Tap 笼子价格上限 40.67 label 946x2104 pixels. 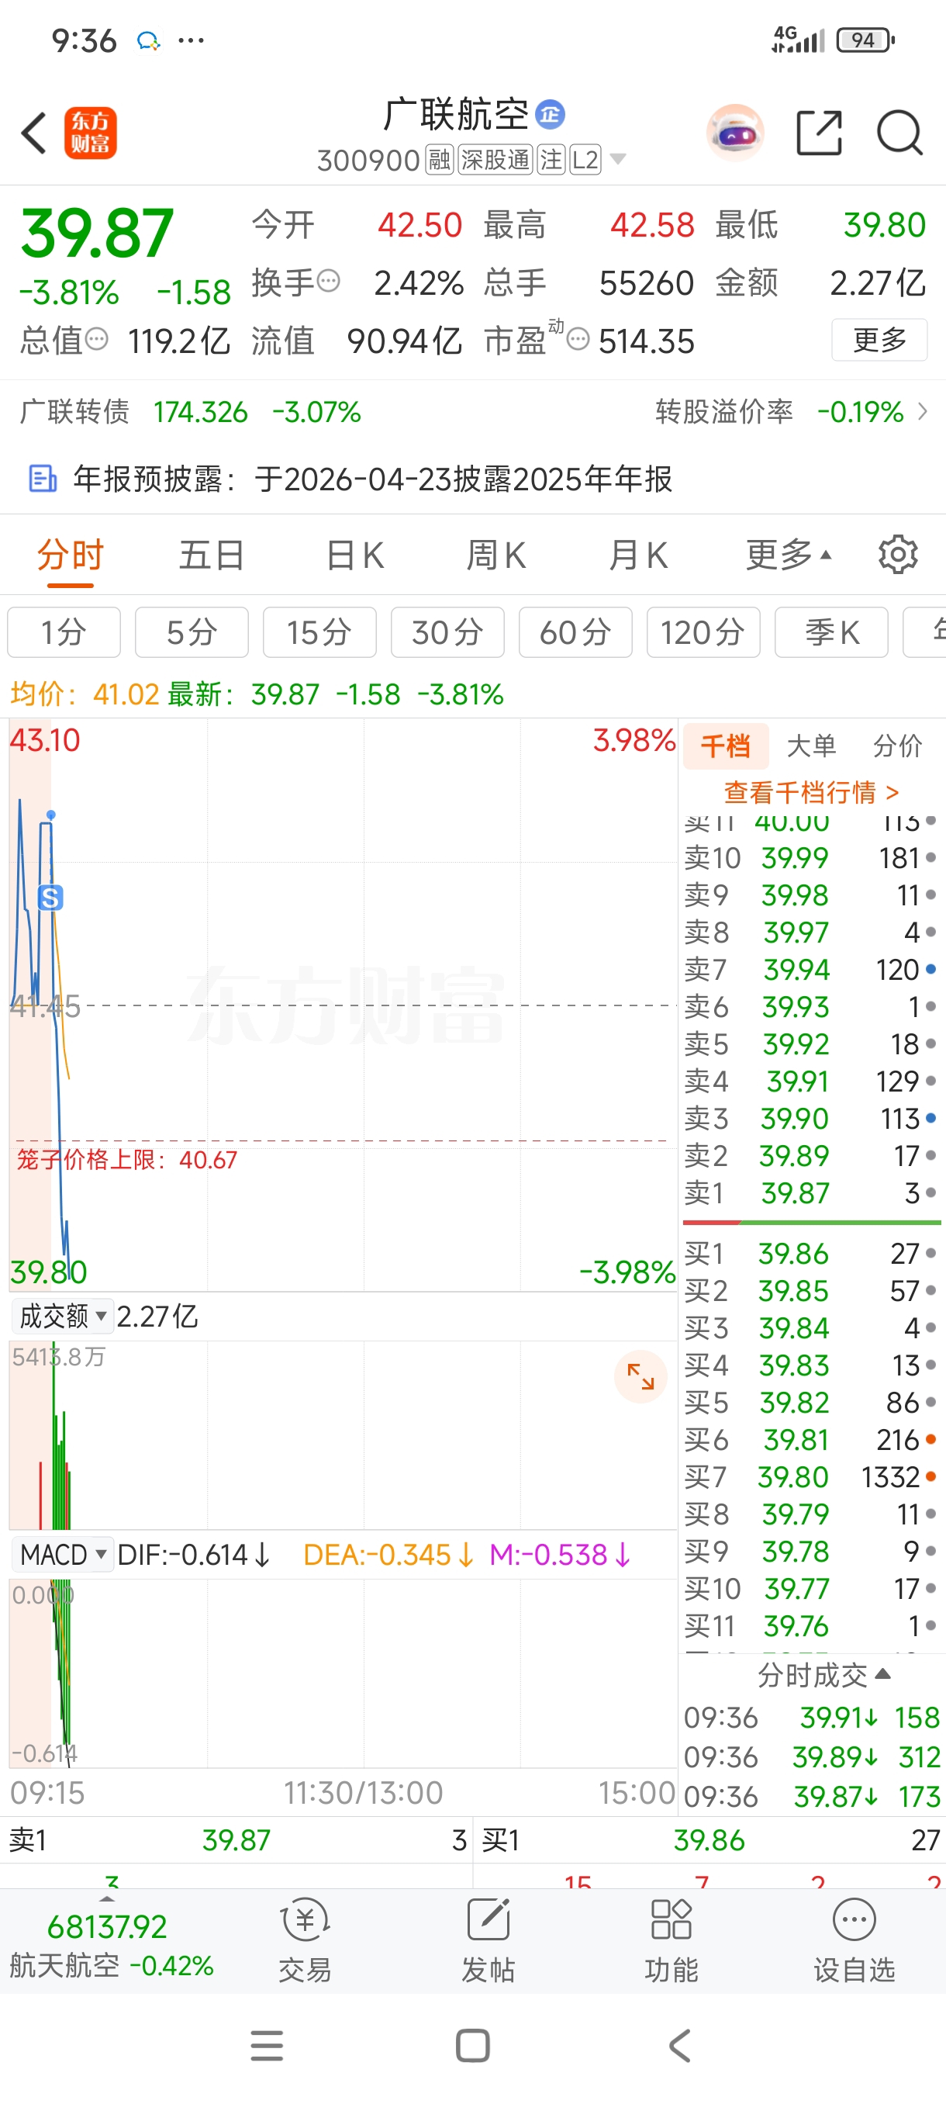pos(126,1160)
